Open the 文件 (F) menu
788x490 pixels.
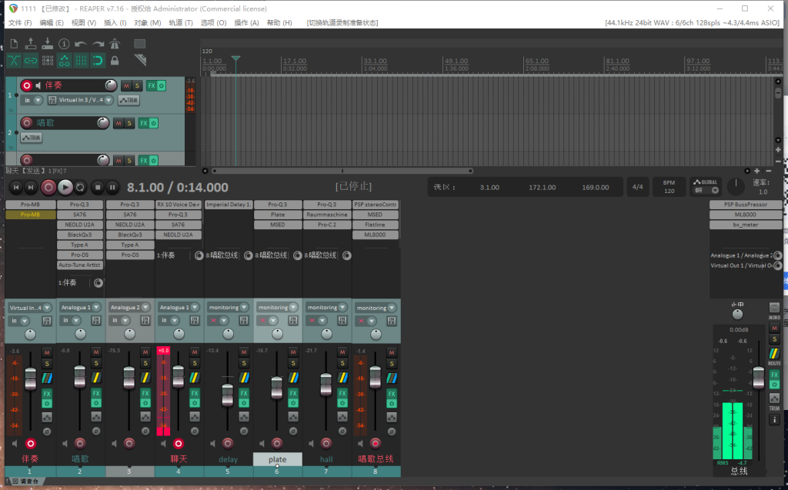tap(20, 22)
